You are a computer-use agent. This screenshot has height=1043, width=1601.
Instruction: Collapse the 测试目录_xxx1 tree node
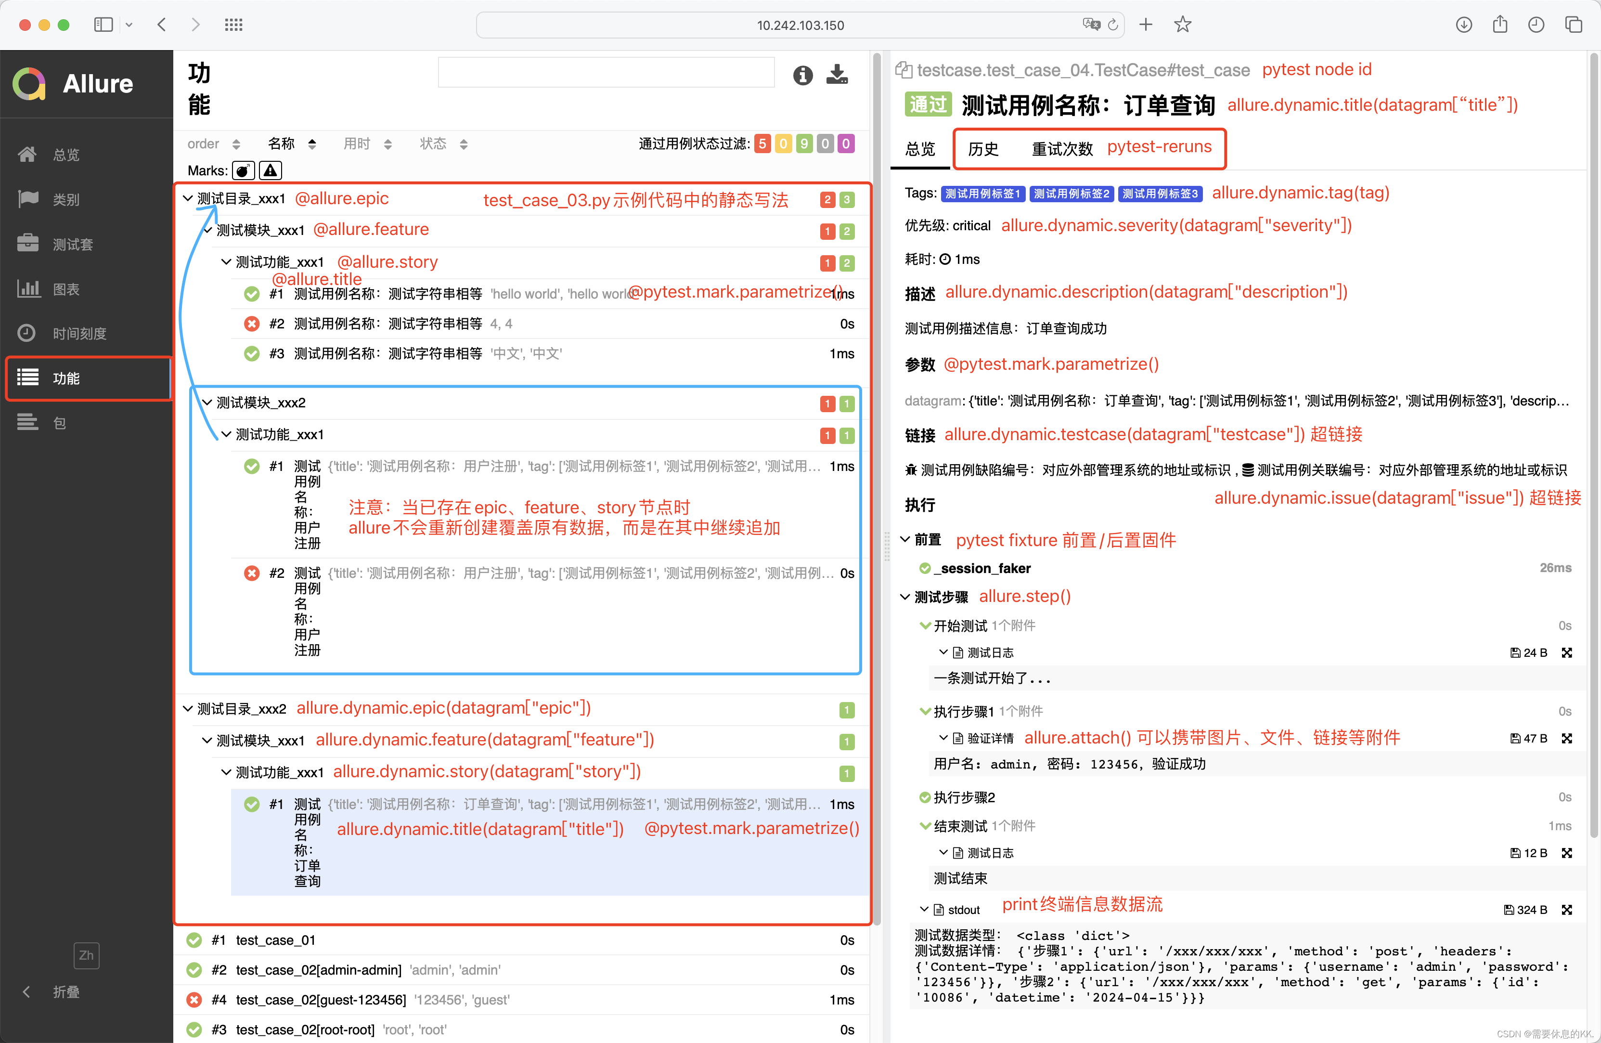pyautogui.click(x=188, y=198)
